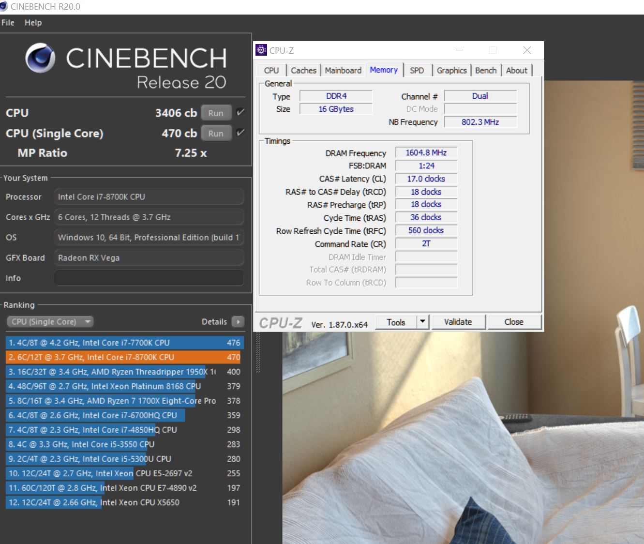Open the Graphics tab in CPU-Z
Image resolution: width=644 pixels, height=544 pixels.
(451, 71)
